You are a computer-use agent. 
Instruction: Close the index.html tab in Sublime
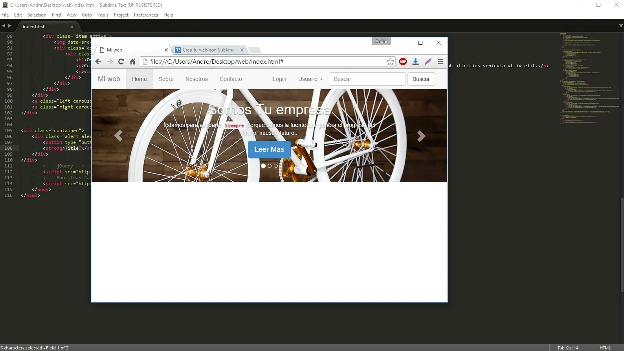(x=72, y=27)
